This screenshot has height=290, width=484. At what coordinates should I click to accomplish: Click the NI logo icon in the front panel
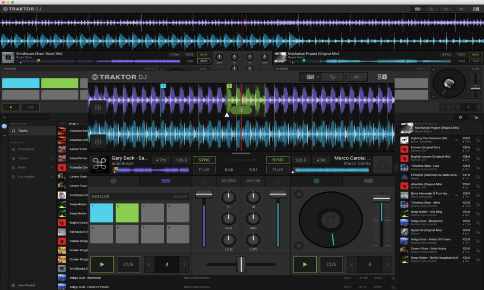coord(382,77)
